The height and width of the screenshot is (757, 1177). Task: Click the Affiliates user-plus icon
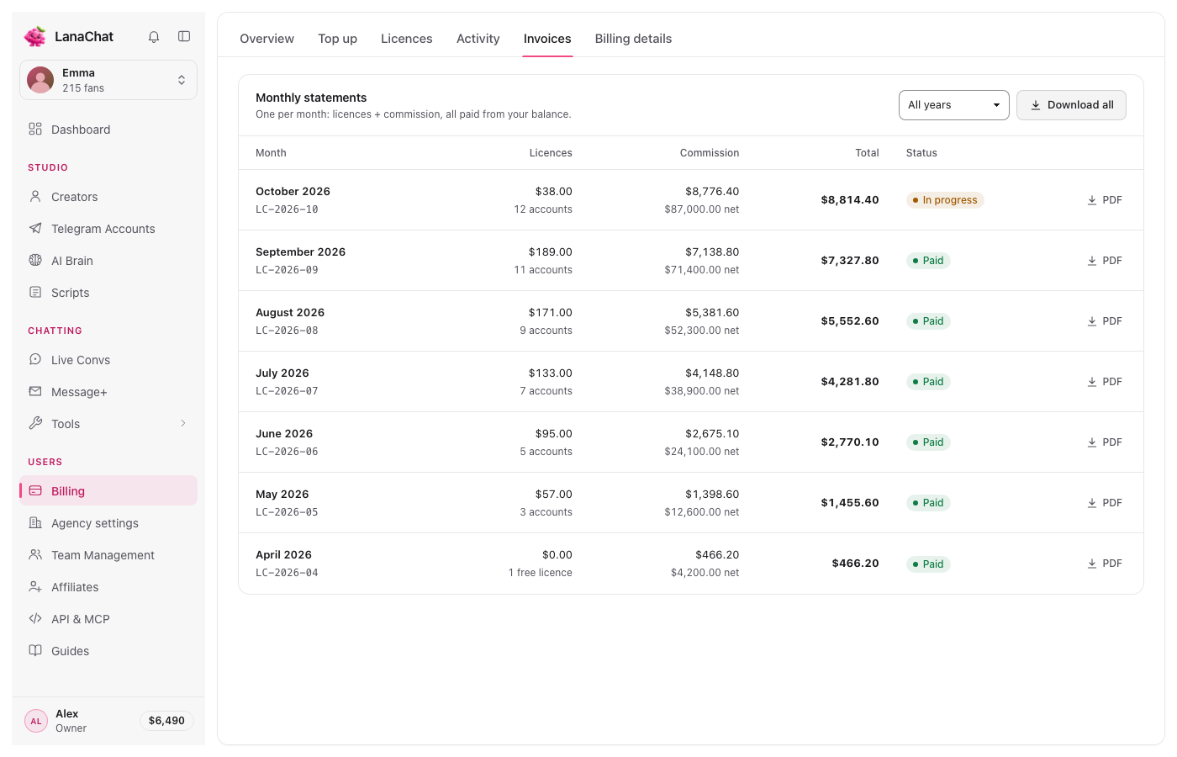[35, 586]
